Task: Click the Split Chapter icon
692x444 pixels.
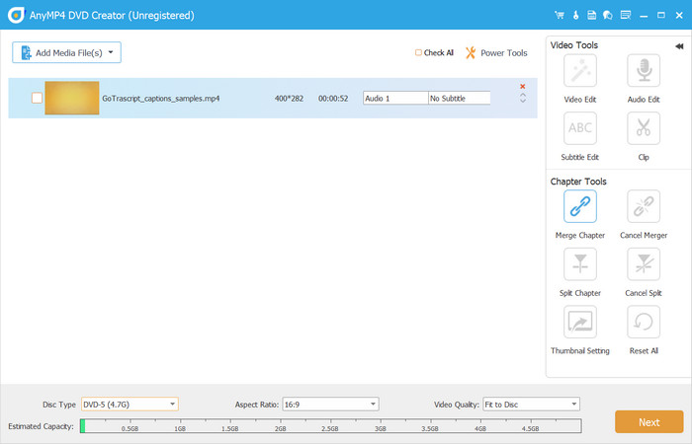Action: pos(580,263)
